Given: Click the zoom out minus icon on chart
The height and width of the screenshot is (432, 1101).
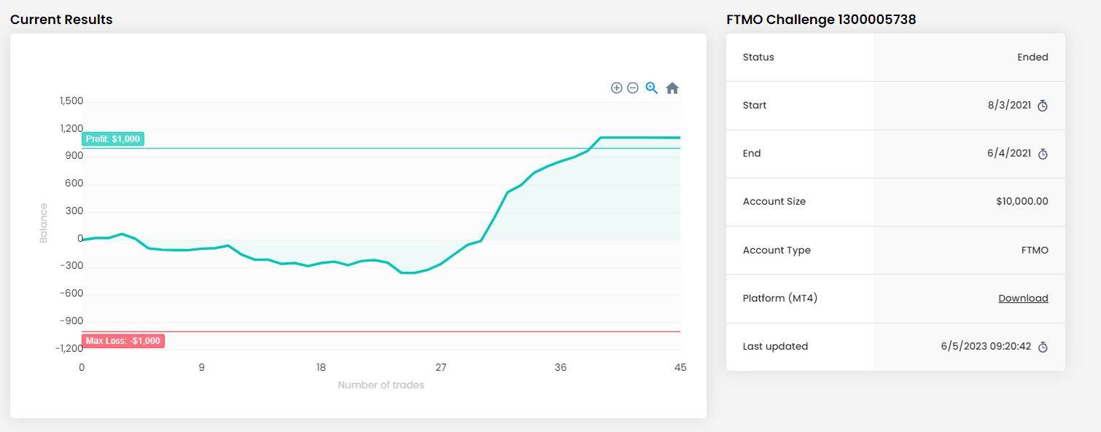Looking at the screenshot, I should (633, 88).
